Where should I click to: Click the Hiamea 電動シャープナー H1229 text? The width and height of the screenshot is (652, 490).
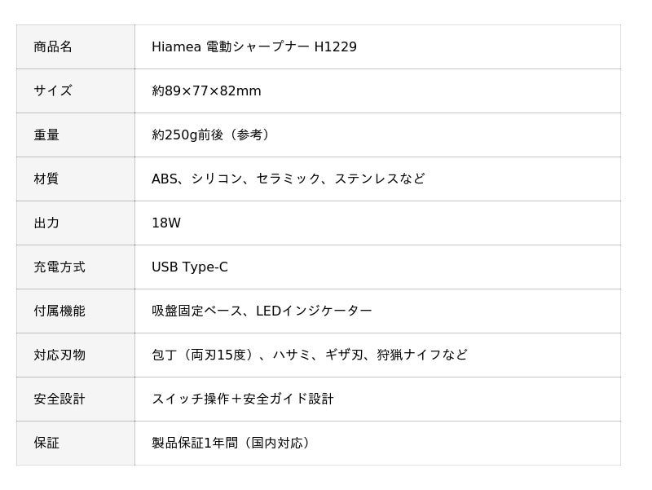pos(253,46)
